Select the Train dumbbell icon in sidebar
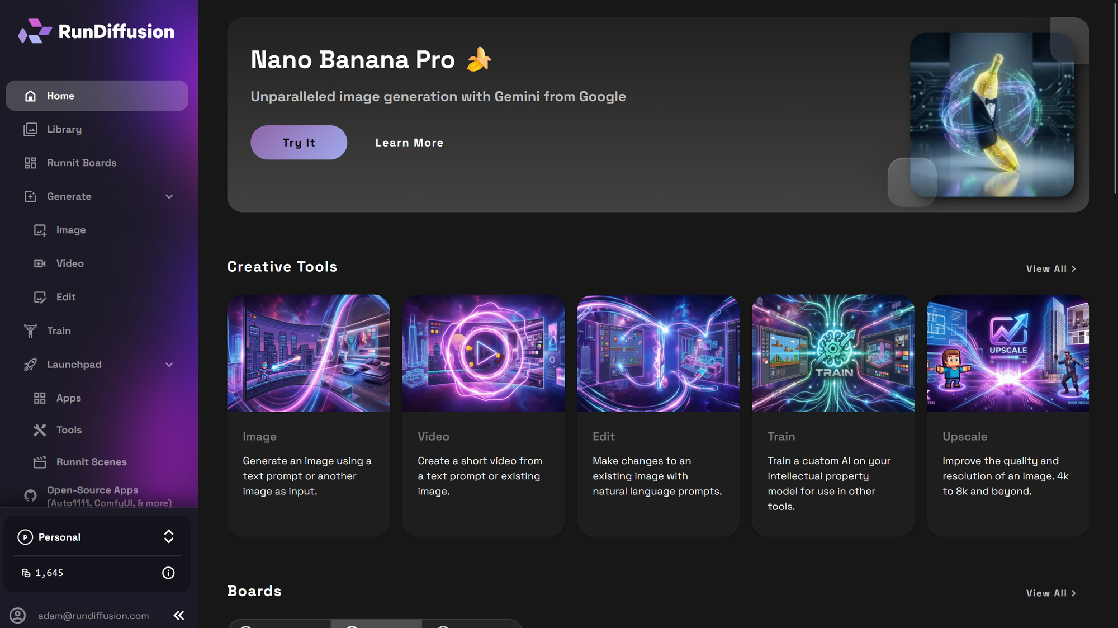Screen dimensions: 1118x628 pos(31,331)
